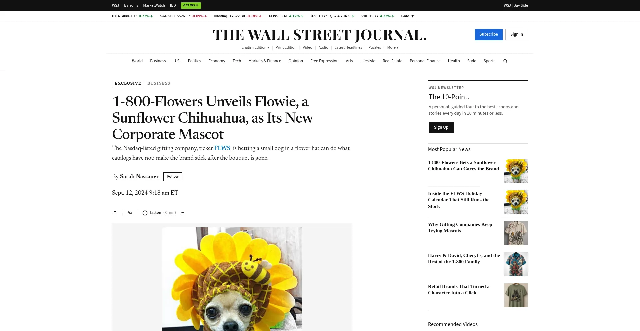Viewport: 640px width, 331px height.
Task: Open "1-800-Flowers Bets a Sunflower Chihuahua" story
Action: tap(463, 166)
